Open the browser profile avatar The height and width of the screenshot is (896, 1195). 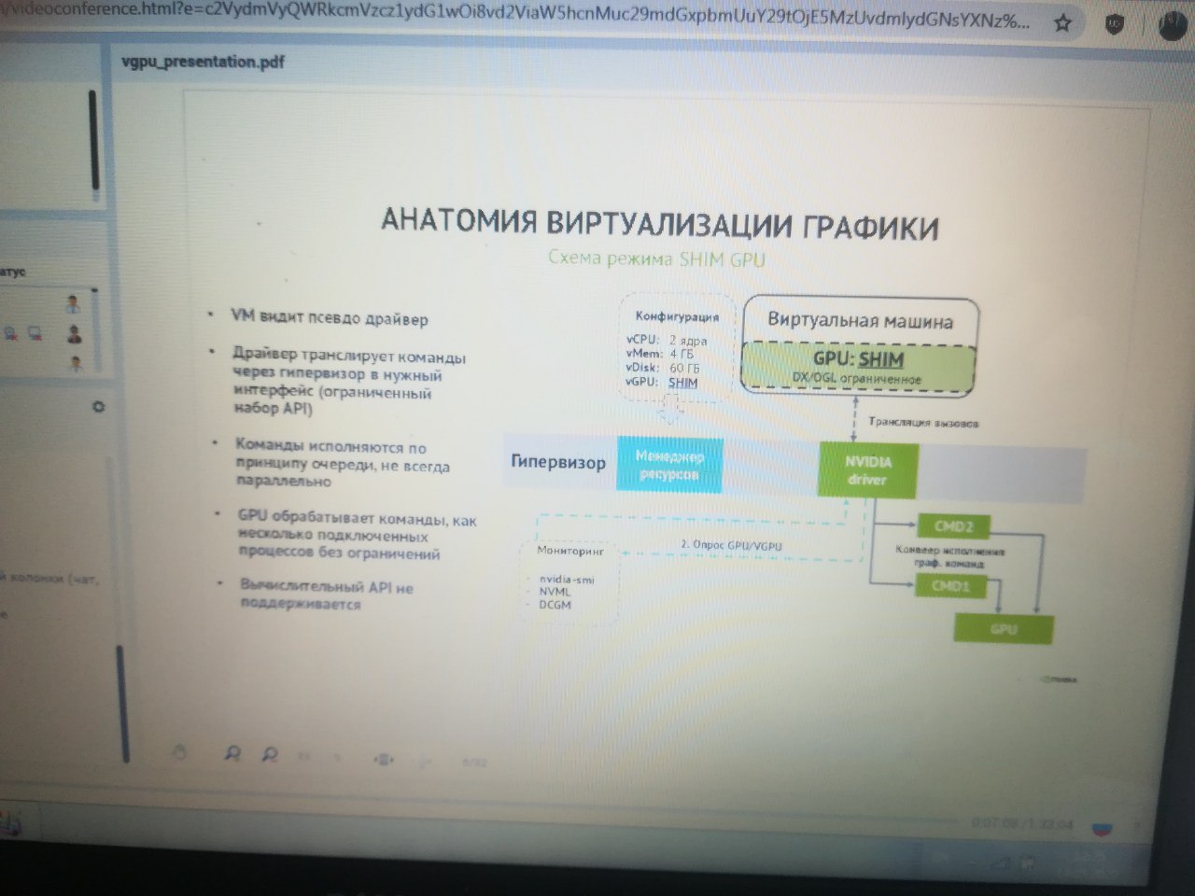click(x=1172, y=25)
